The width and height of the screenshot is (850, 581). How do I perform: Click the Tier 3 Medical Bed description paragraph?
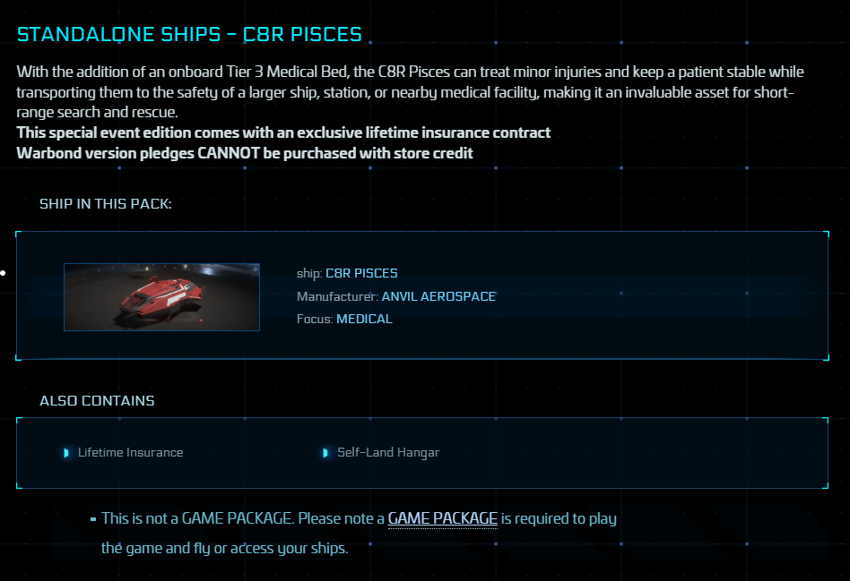(x=411, y=92)
